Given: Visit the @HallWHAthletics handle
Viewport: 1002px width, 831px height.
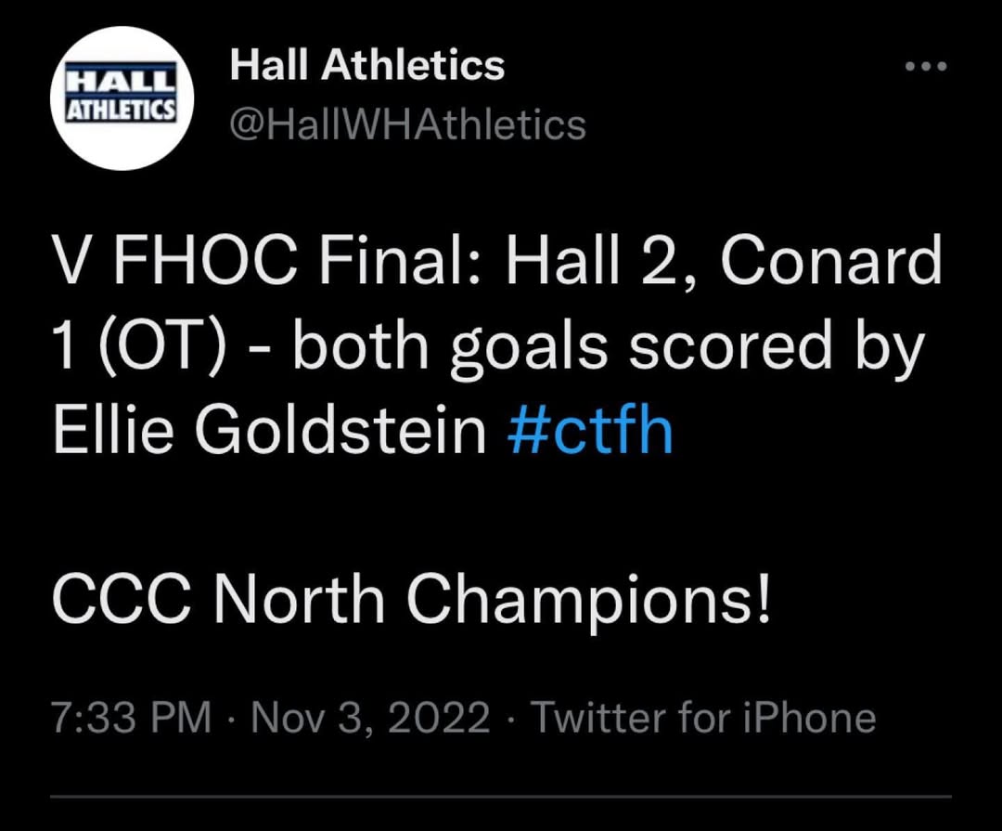Looking at the screenshot, I should click(407, 124).
